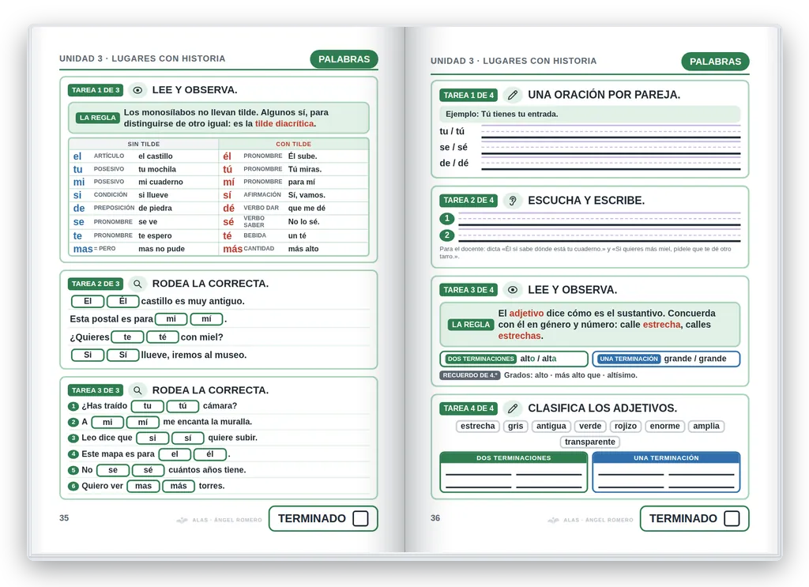Click the 'mas no pude' table cell
The image size is (809, 587).
161,249
